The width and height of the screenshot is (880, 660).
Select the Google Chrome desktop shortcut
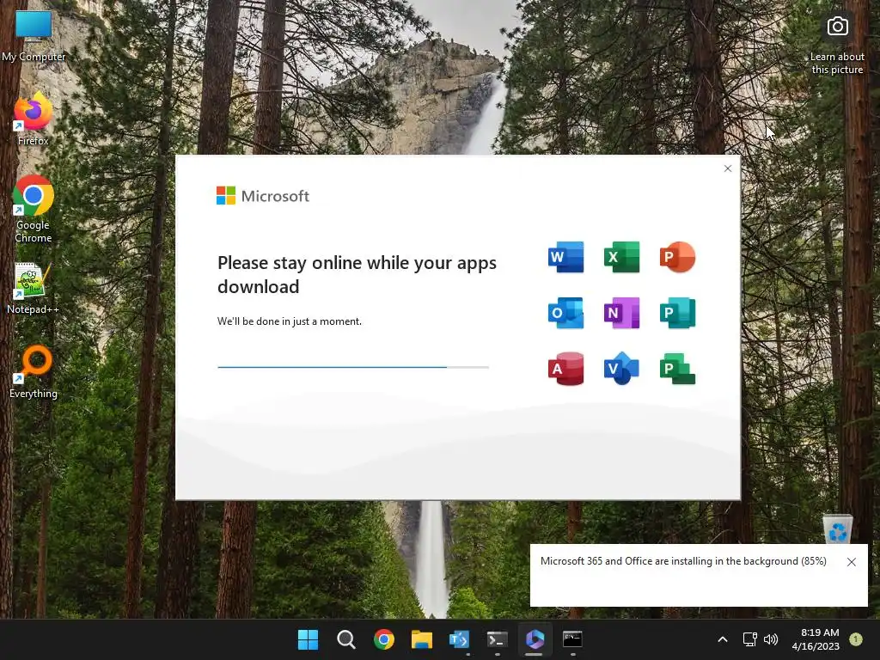[34, 210]
